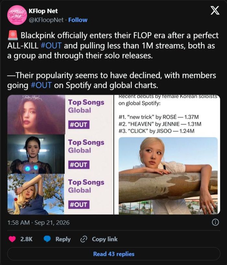Open the 1:58 AM Sep 21, 2026 timestamp
Image resolution: width=227 pixels, height=265 pixels.
pos(38,223)
